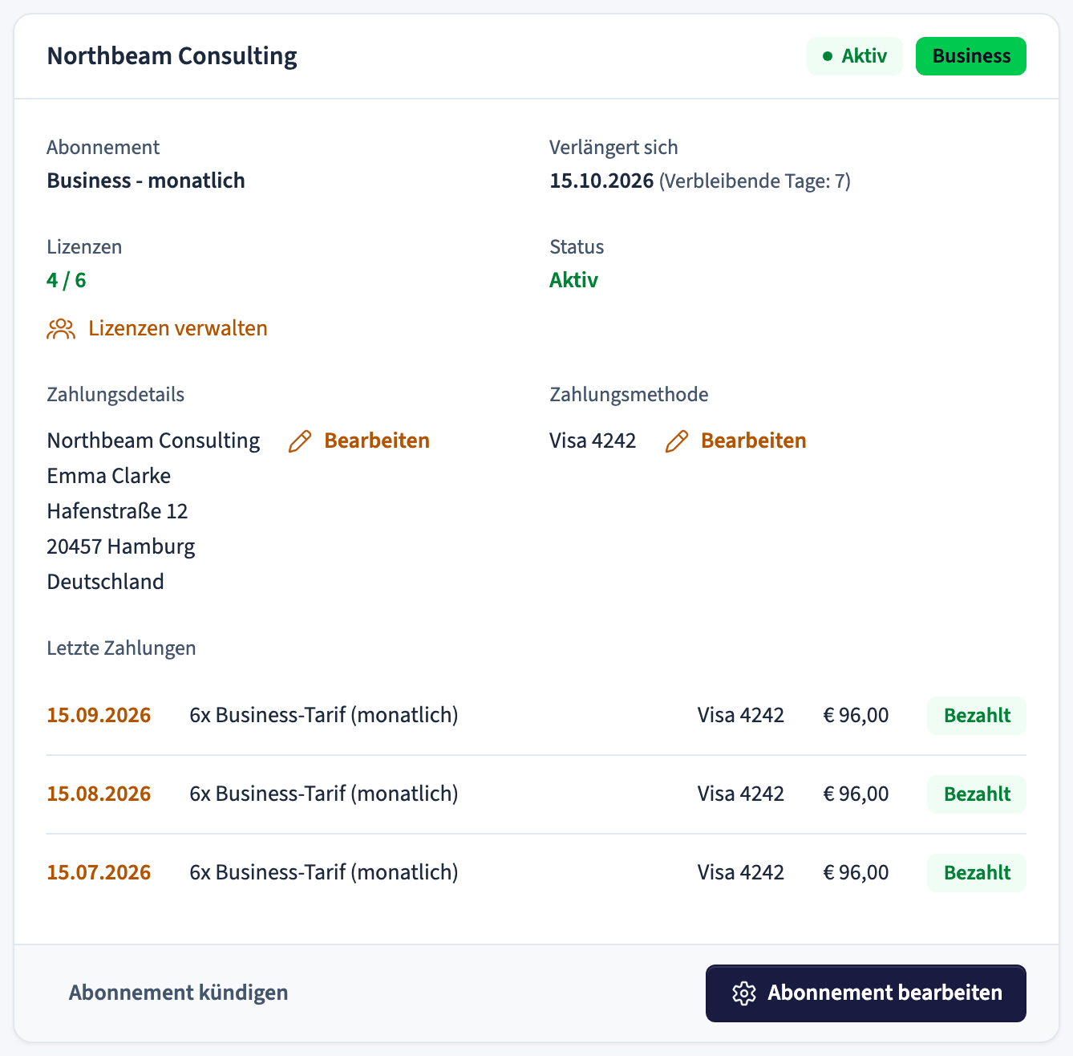
Task: Click the people icon beside Lizenzen verwalten
Action: 61,329
